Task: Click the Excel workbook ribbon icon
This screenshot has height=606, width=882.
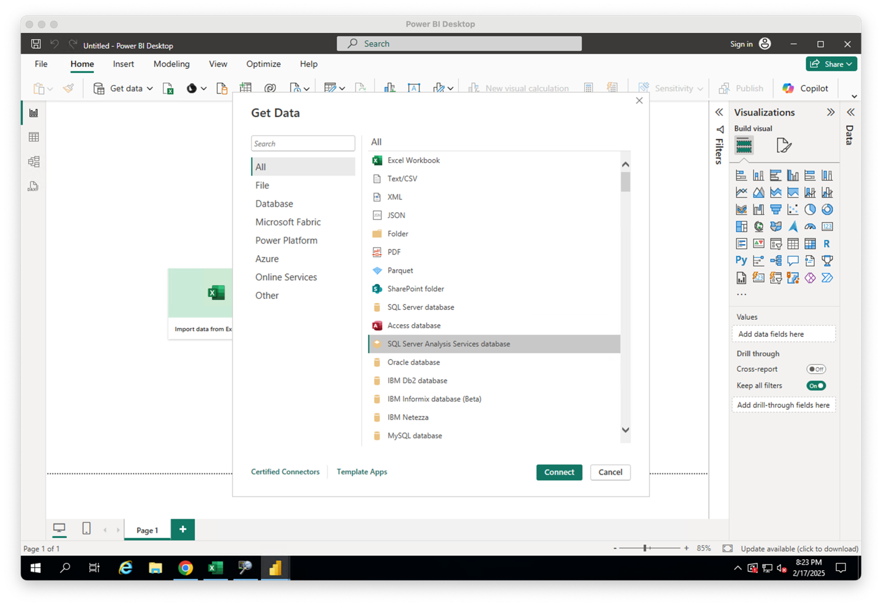Action: [x=168, y=88]
